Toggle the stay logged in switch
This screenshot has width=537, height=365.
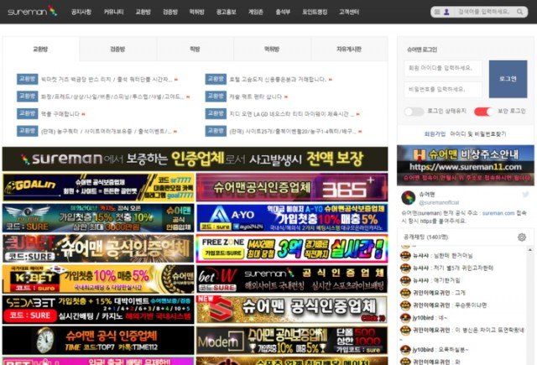[x=414, y=112]
